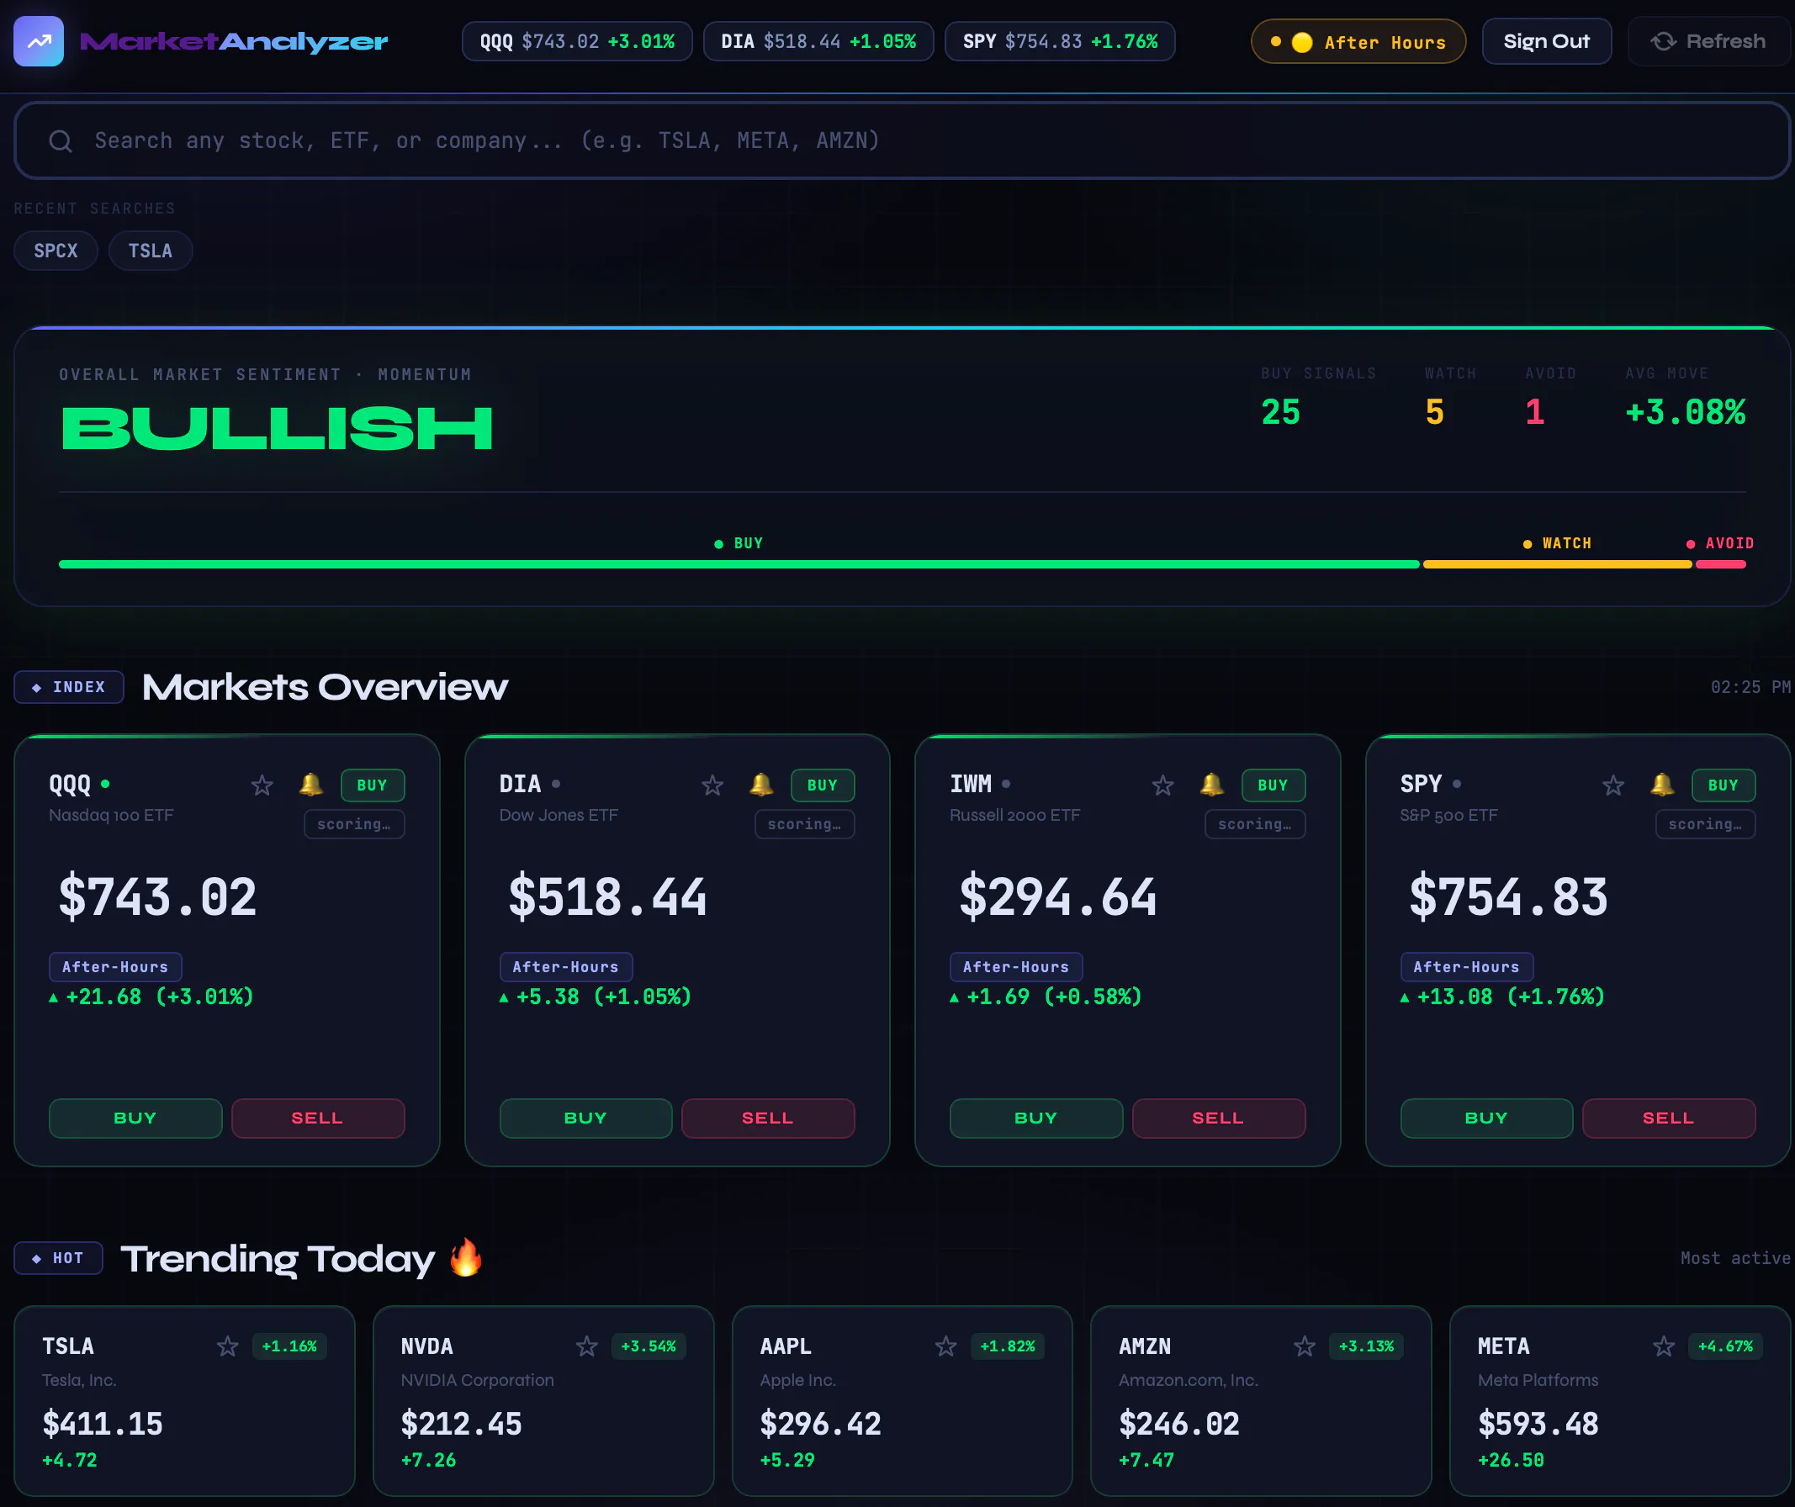Screen dimensions: 1795x1507
Task: Click the IWM price $294.64
Action: point(1058,897)
